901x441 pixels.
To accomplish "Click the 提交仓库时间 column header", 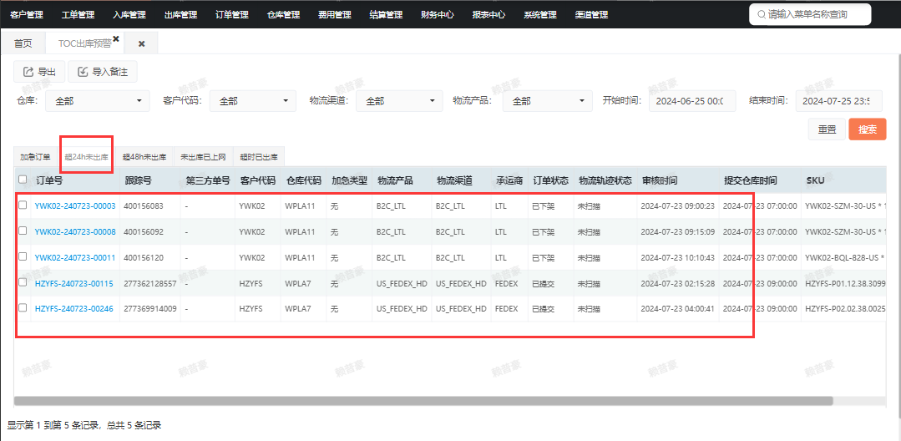I will coord(751,180).
